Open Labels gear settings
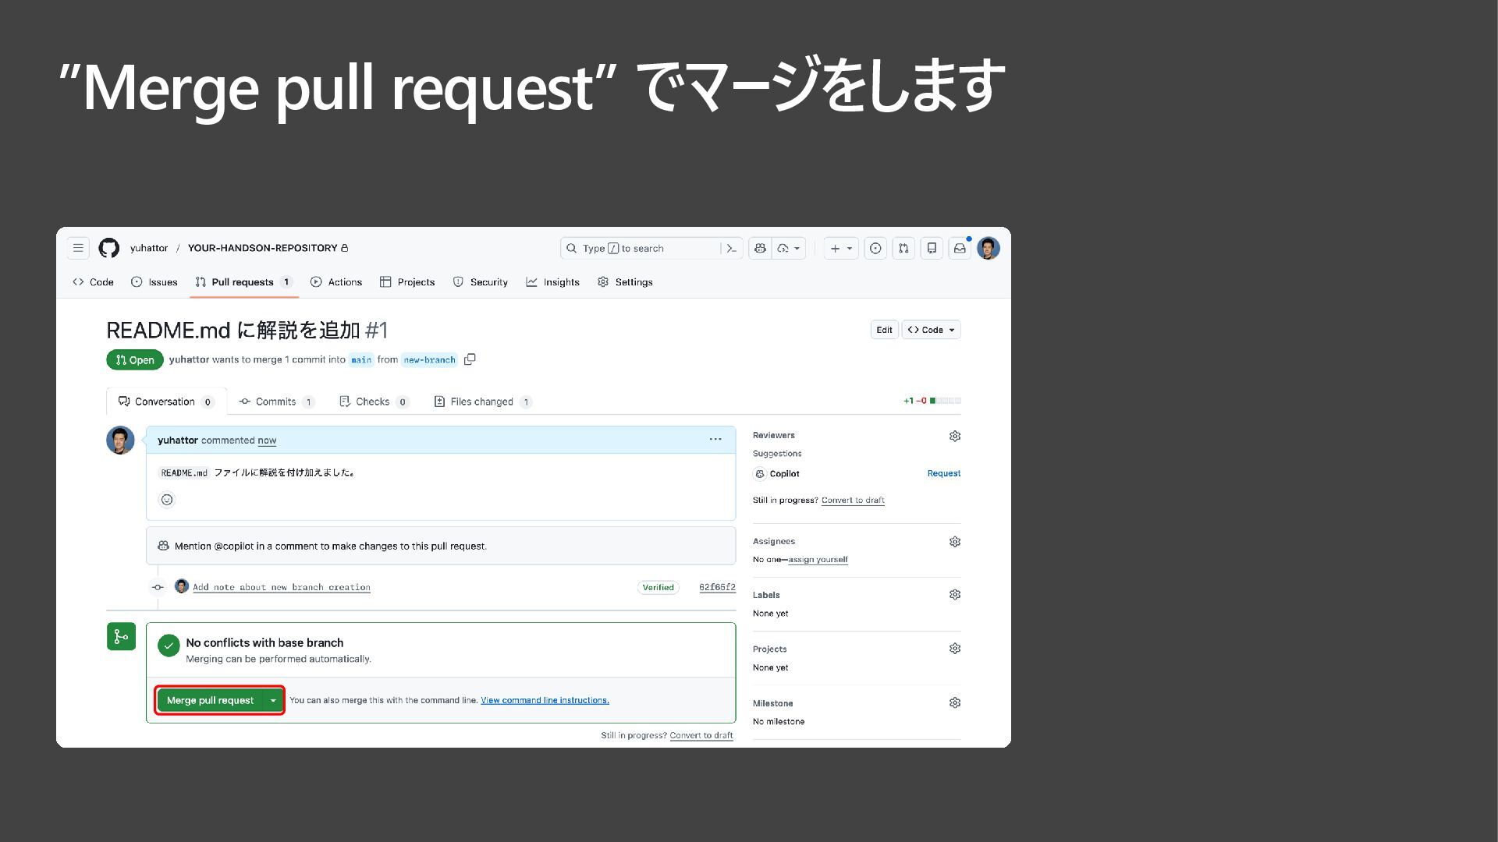The image size is (1498, 842). coord(954,595)
